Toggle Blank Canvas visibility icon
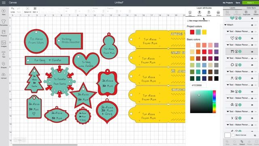 (255, 135)
